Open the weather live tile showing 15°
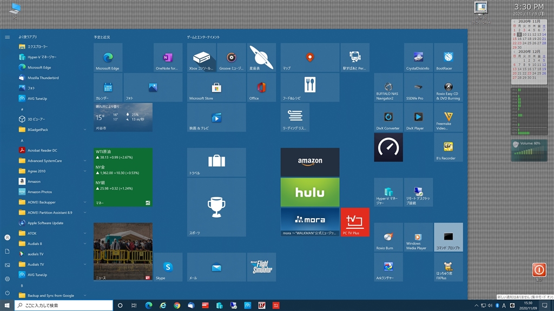This screenshot has width=554, height=311. 123,117
